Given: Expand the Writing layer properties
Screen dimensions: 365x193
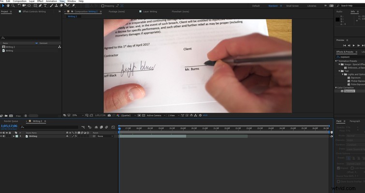Looking at the screenshot, I should [14, 136].
